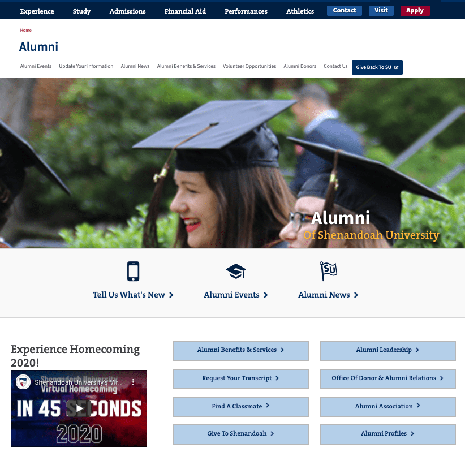Open the Experience navigation menu

click(x=37, y=11)
